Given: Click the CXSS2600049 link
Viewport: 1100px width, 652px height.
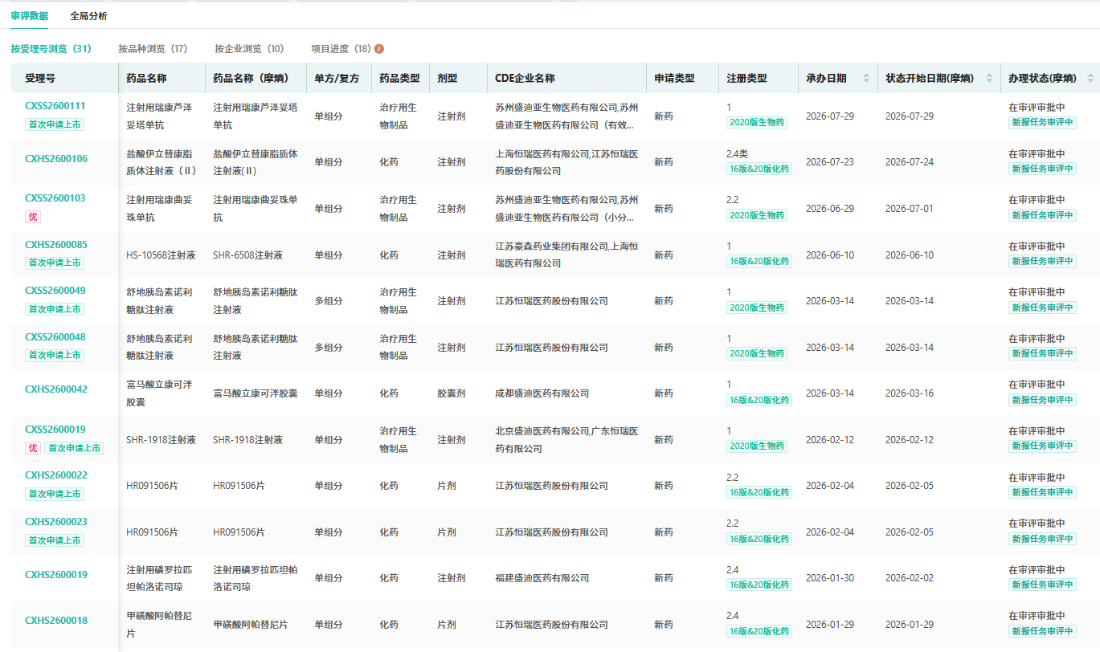Looking at the screenshot, I should pos(55,291).
